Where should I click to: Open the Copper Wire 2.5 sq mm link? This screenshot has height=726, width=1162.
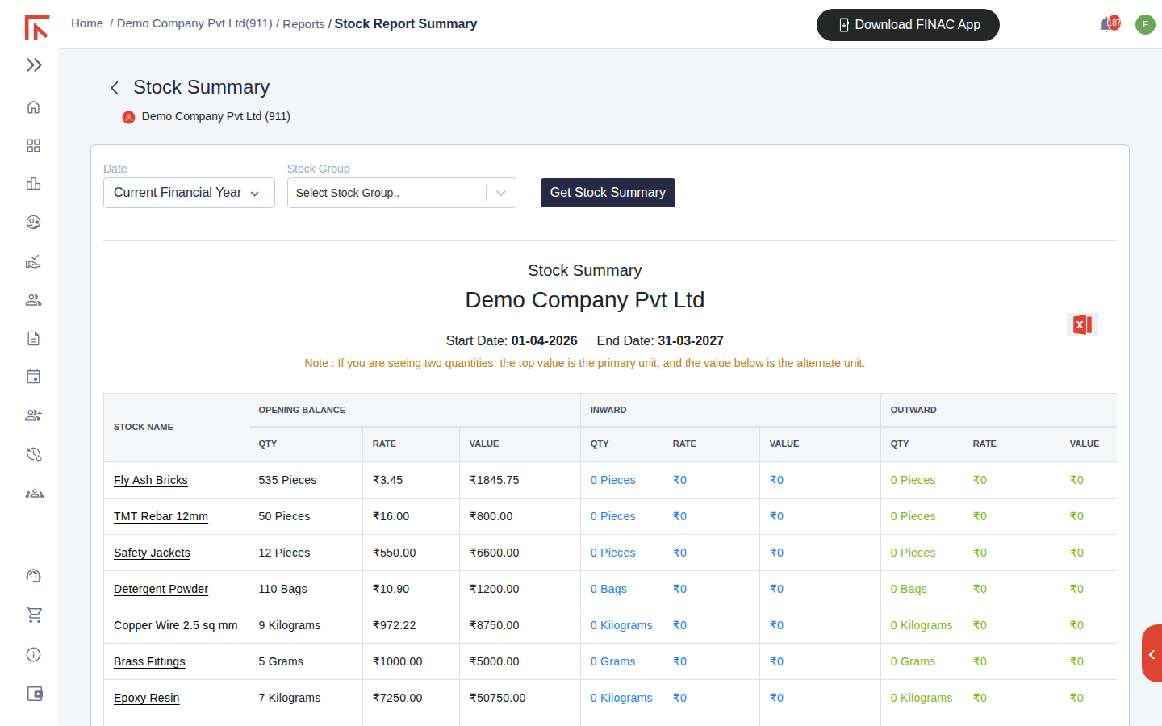pyautogui.click(x=176, y=625)
